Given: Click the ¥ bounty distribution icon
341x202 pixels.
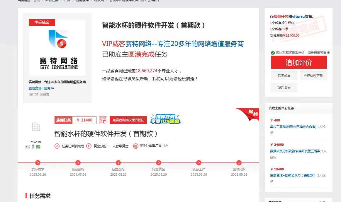Looking at the screenshot, I should [x=89, y=146].
